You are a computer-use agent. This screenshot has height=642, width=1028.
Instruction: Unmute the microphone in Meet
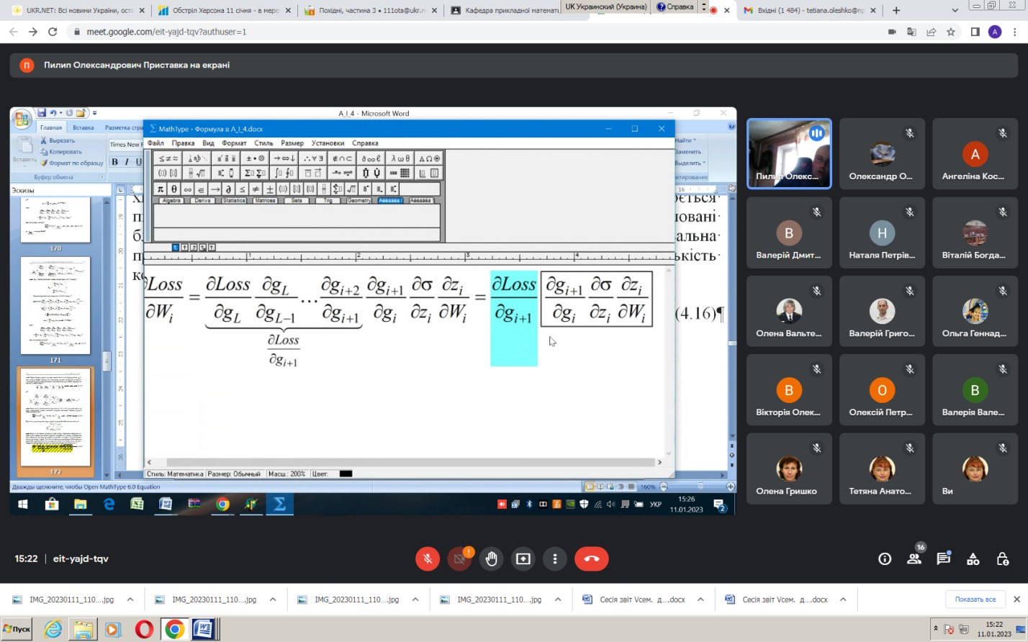(x=427, y=559)
